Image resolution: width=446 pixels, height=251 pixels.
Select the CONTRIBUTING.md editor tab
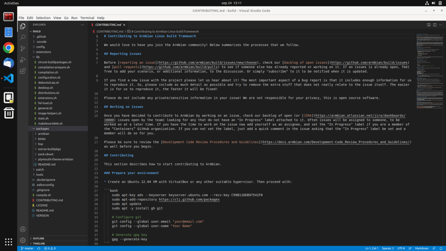[108, 25]
